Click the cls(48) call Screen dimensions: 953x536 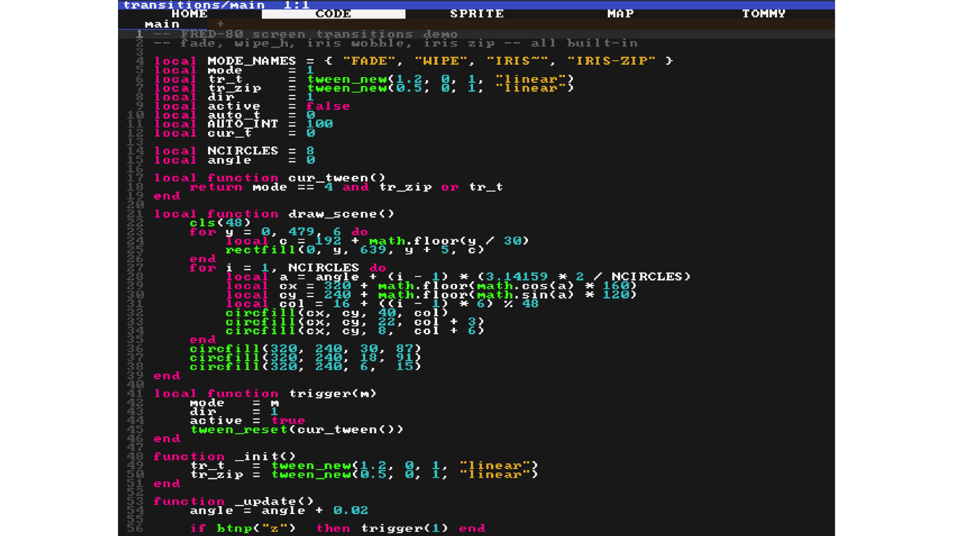coord(220,223)
